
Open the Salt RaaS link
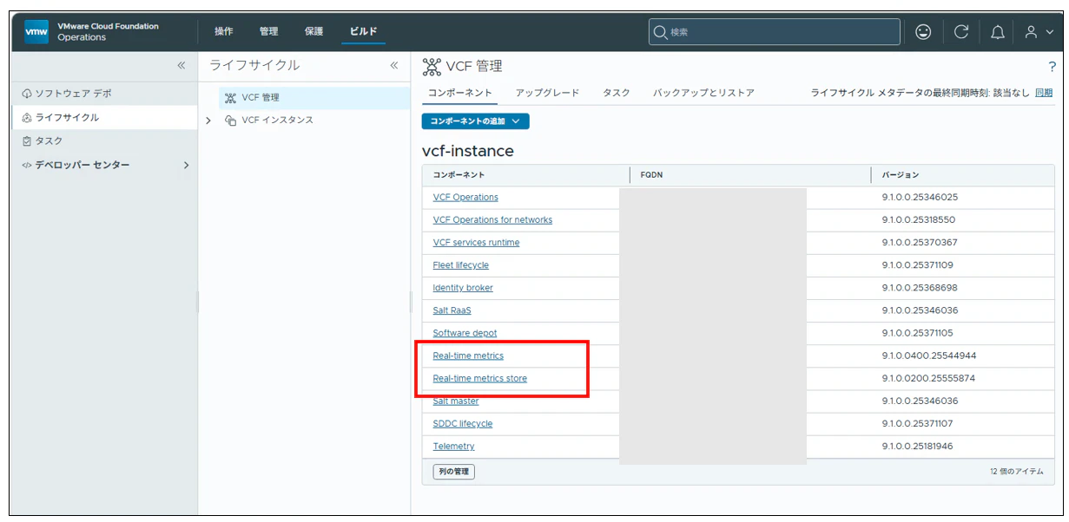click(x=452, y=310)
